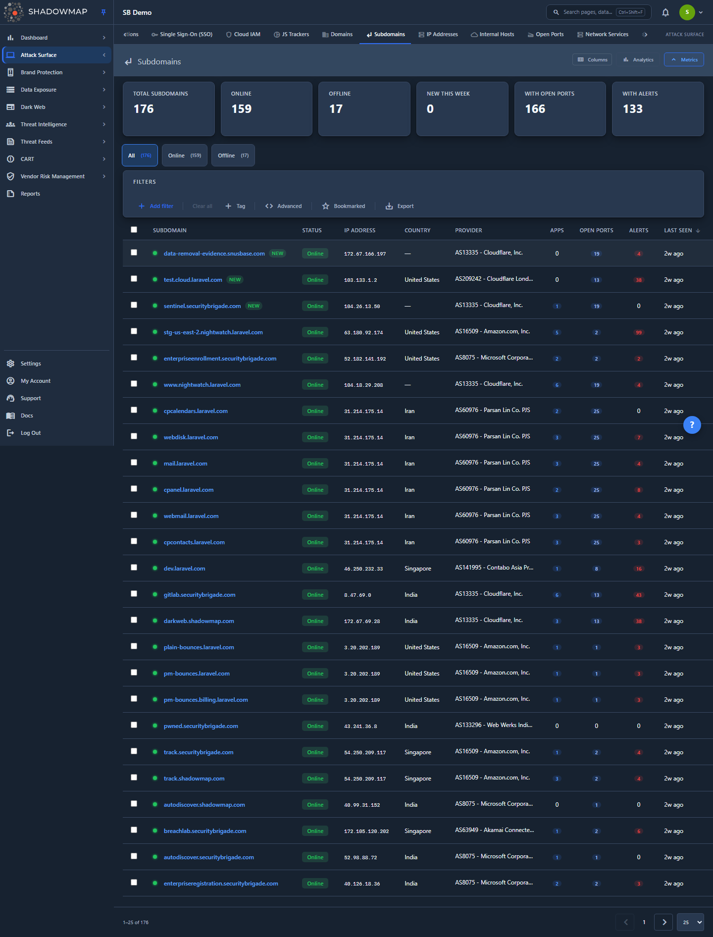Expand the Dark Web chevron
This screenshot has height=937, width=713.
[104, 107]
